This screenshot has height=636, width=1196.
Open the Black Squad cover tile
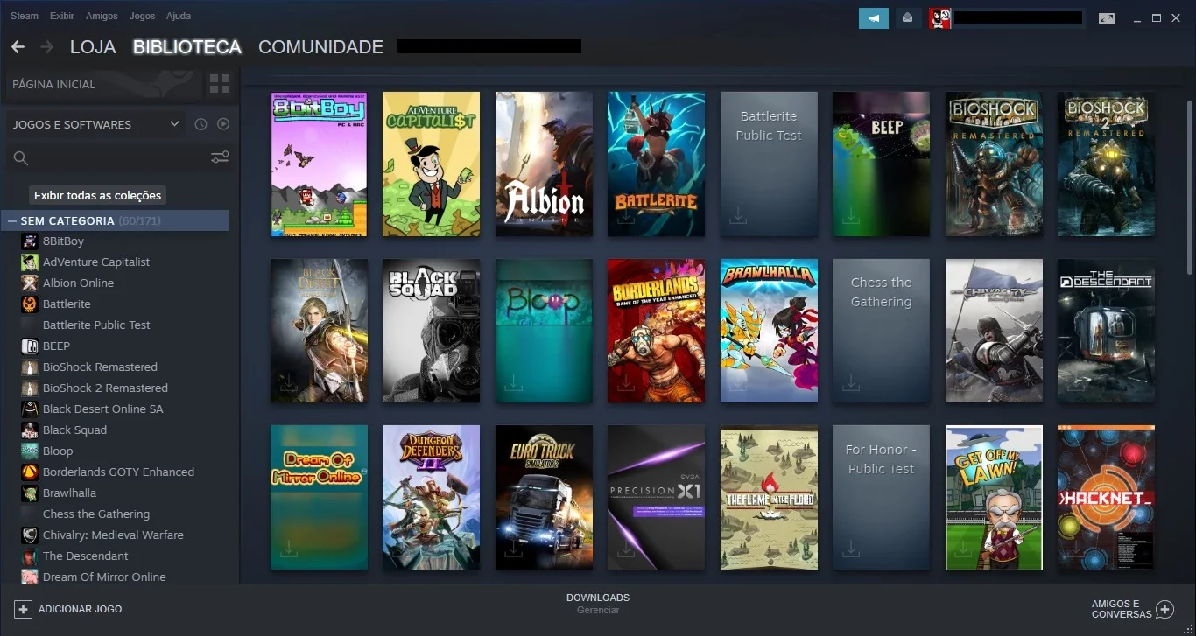pyautogui.click(x=431, y=331)
